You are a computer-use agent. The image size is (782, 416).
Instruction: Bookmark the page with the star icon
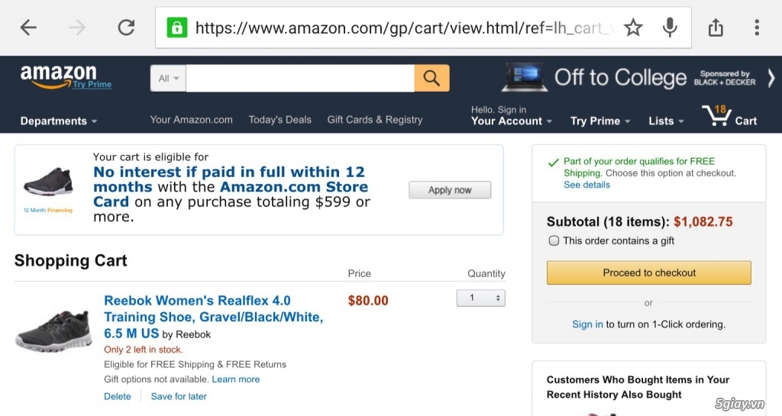pos(633,27)
